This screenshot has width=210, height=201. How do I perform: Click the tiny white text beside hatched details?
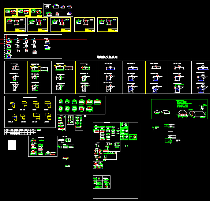[x=178, y=140]
